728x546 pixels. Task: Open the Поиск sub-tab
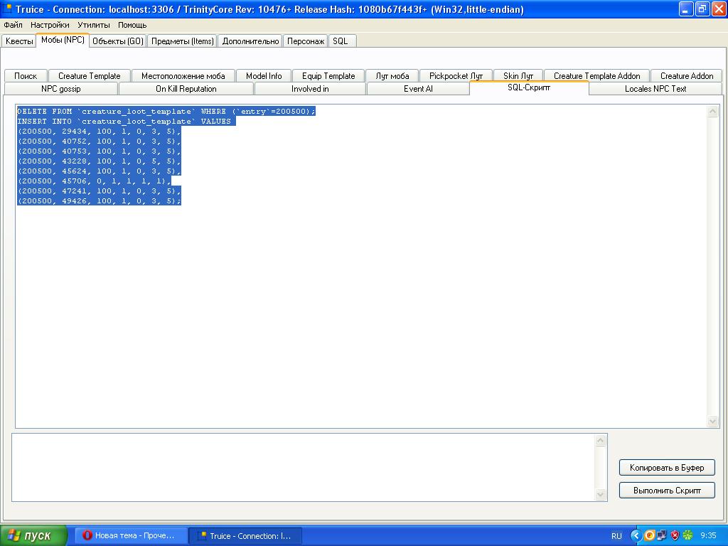26,75
